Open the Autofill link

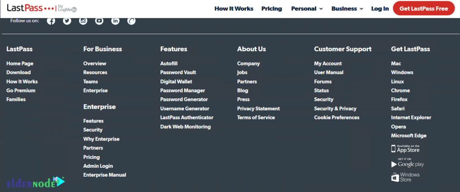[169, 64]
